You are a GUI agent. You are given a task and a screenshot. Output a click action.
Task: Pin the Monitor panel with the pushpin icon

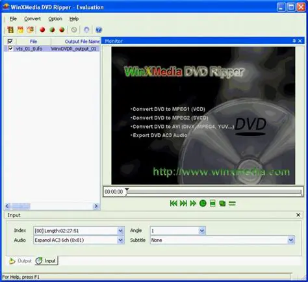tap(294, 41)
